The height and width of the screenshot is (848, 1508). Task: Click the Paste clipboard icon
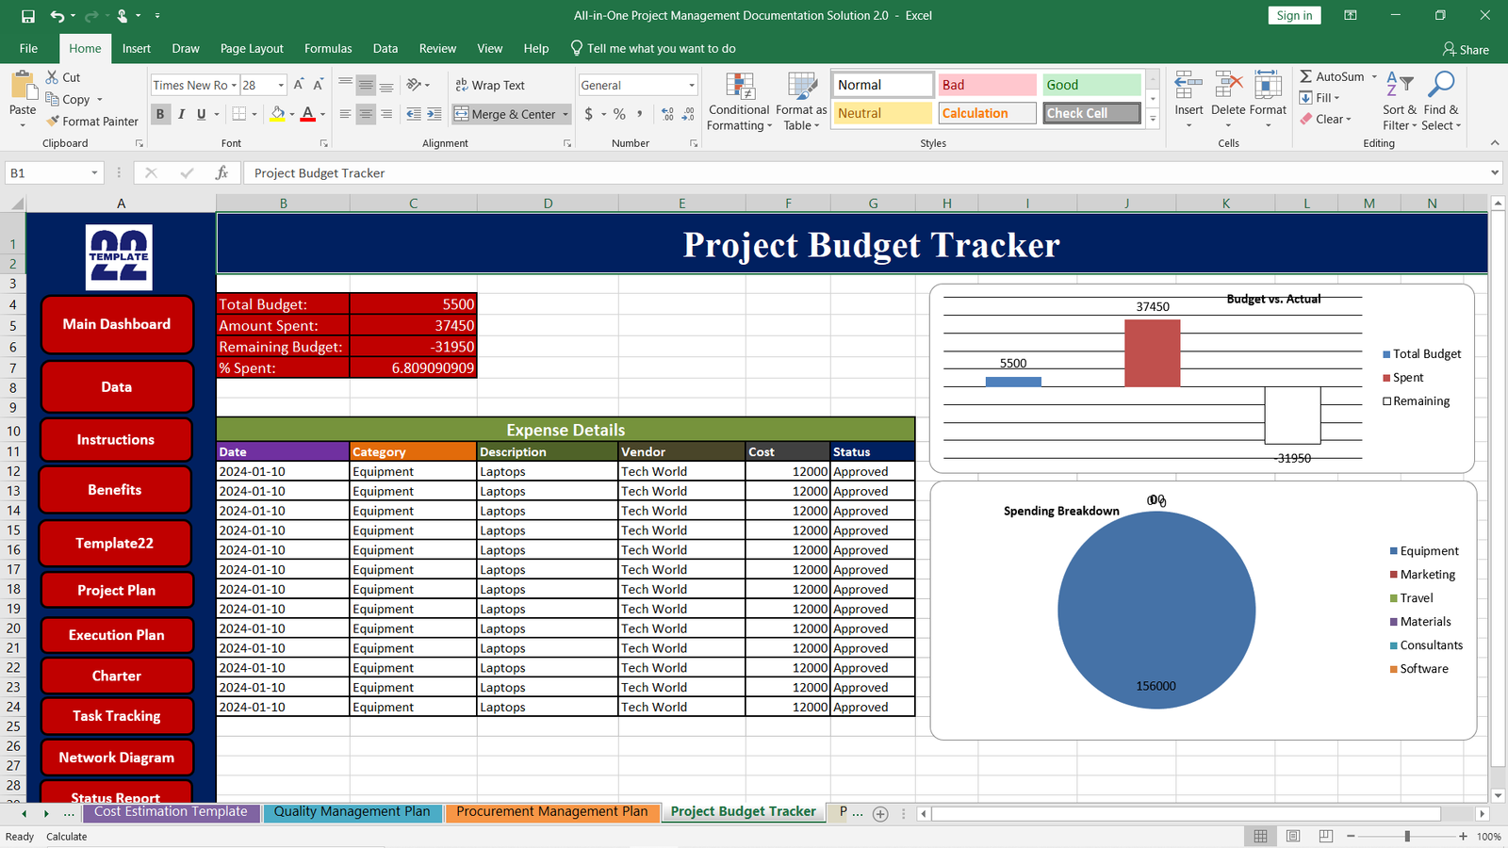tap(23, 86)
